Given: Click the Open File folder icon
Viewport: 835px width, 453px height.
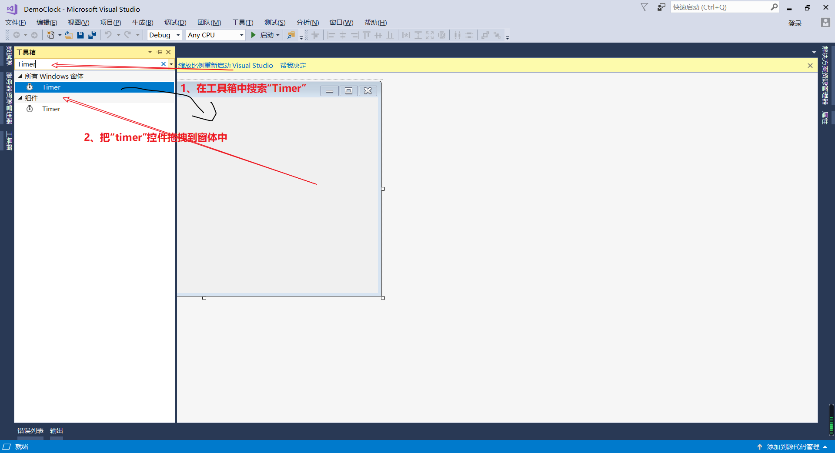Looking at the screenshot, I should tap(69, 35).
